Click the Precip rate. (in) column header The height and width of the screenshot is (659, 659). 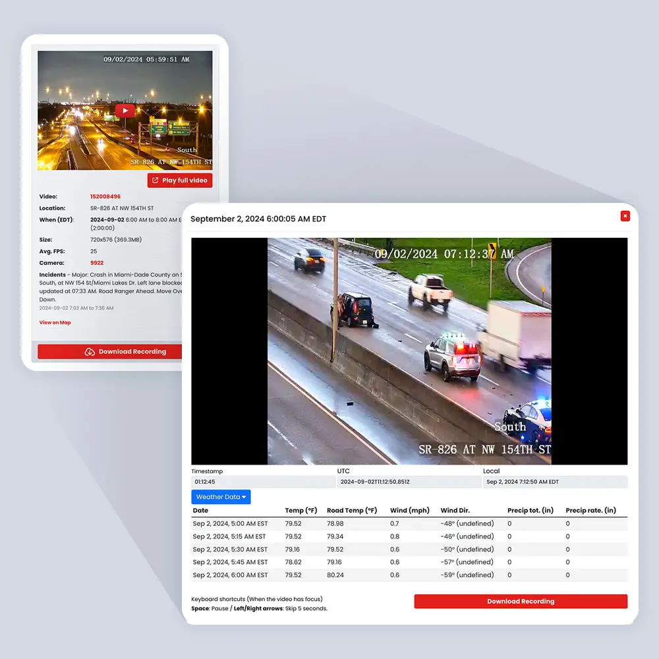590,511
